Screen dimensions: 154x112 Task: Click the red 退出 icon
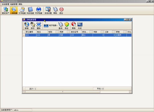61,10
